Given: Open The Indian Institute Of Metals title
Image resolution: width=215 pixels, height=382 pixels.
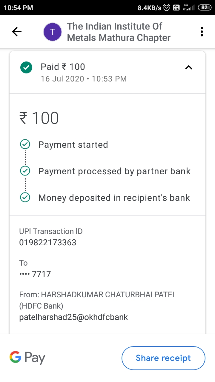Looking at the screenshot, I should [x=119, y=32].
